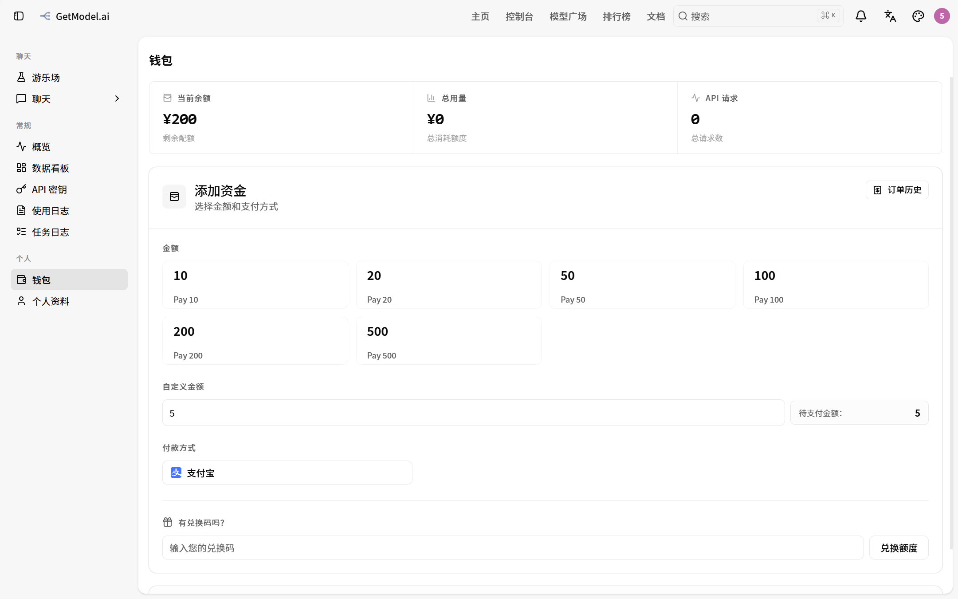Choose 支付宝 as payment method
Viewport: 958px width, 599px height.
coord(287,473)
